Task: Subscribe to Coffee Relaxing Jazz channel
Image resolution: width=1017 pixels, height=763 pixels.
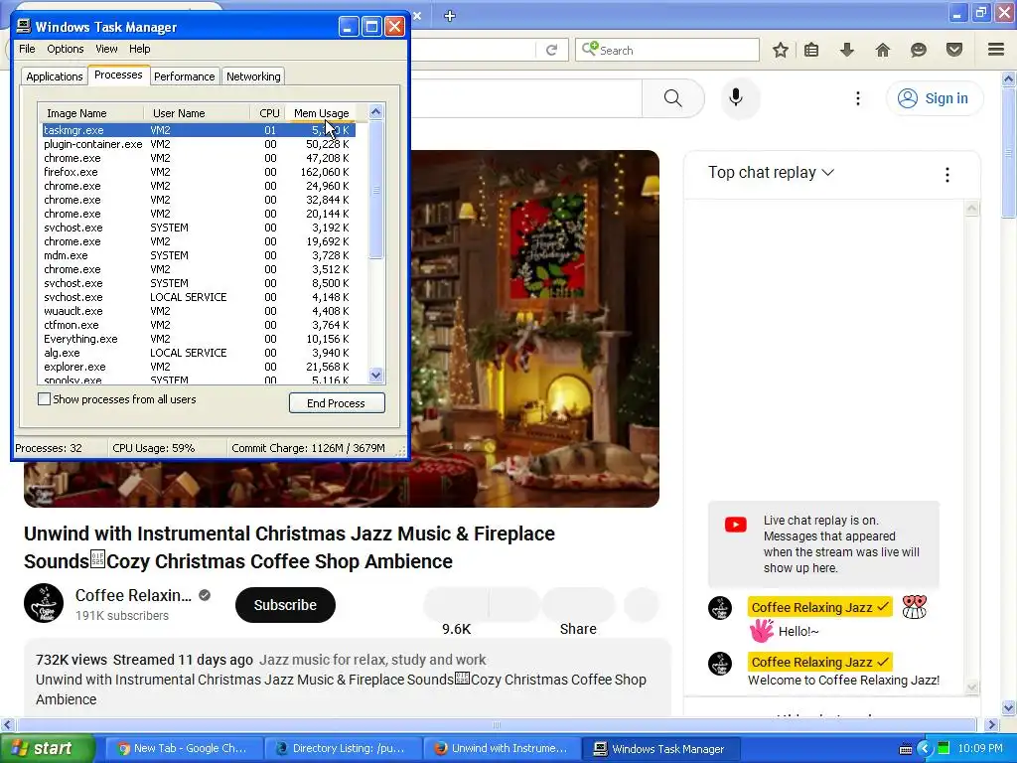Action: (285, 605)
